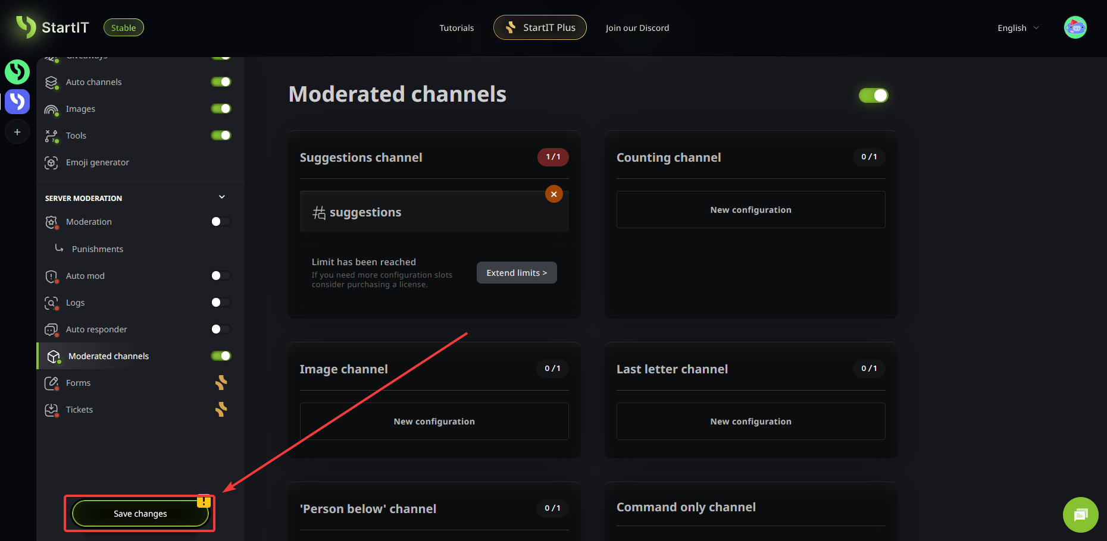Click the Emoji generator icon
This screenshot has height=541, width=1107.
pos(52,162)
